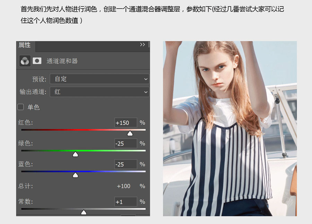Select the layer mask icon
This screenshot has width=312, height=224.
pyautogui.click(x=37, y=61)
